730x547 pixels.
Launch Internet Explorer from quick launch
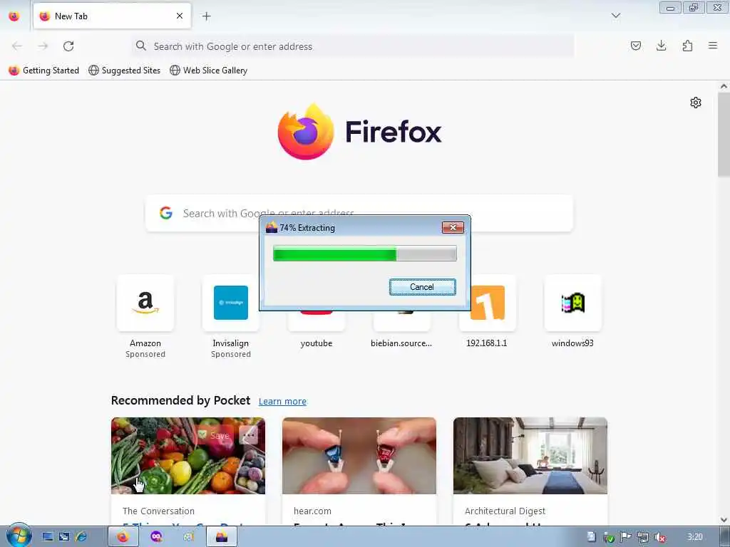click(81, 537)
